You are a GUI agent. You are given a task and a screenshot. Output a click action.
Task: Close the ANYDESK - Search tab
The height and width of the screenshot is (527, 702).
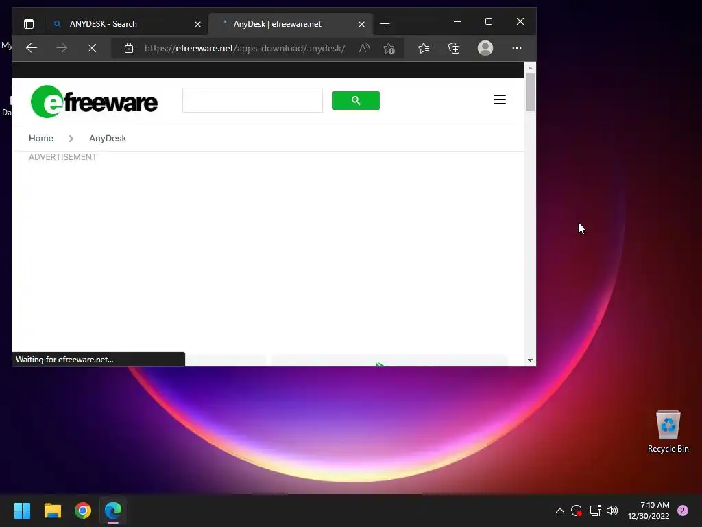[x=197, y=24]
